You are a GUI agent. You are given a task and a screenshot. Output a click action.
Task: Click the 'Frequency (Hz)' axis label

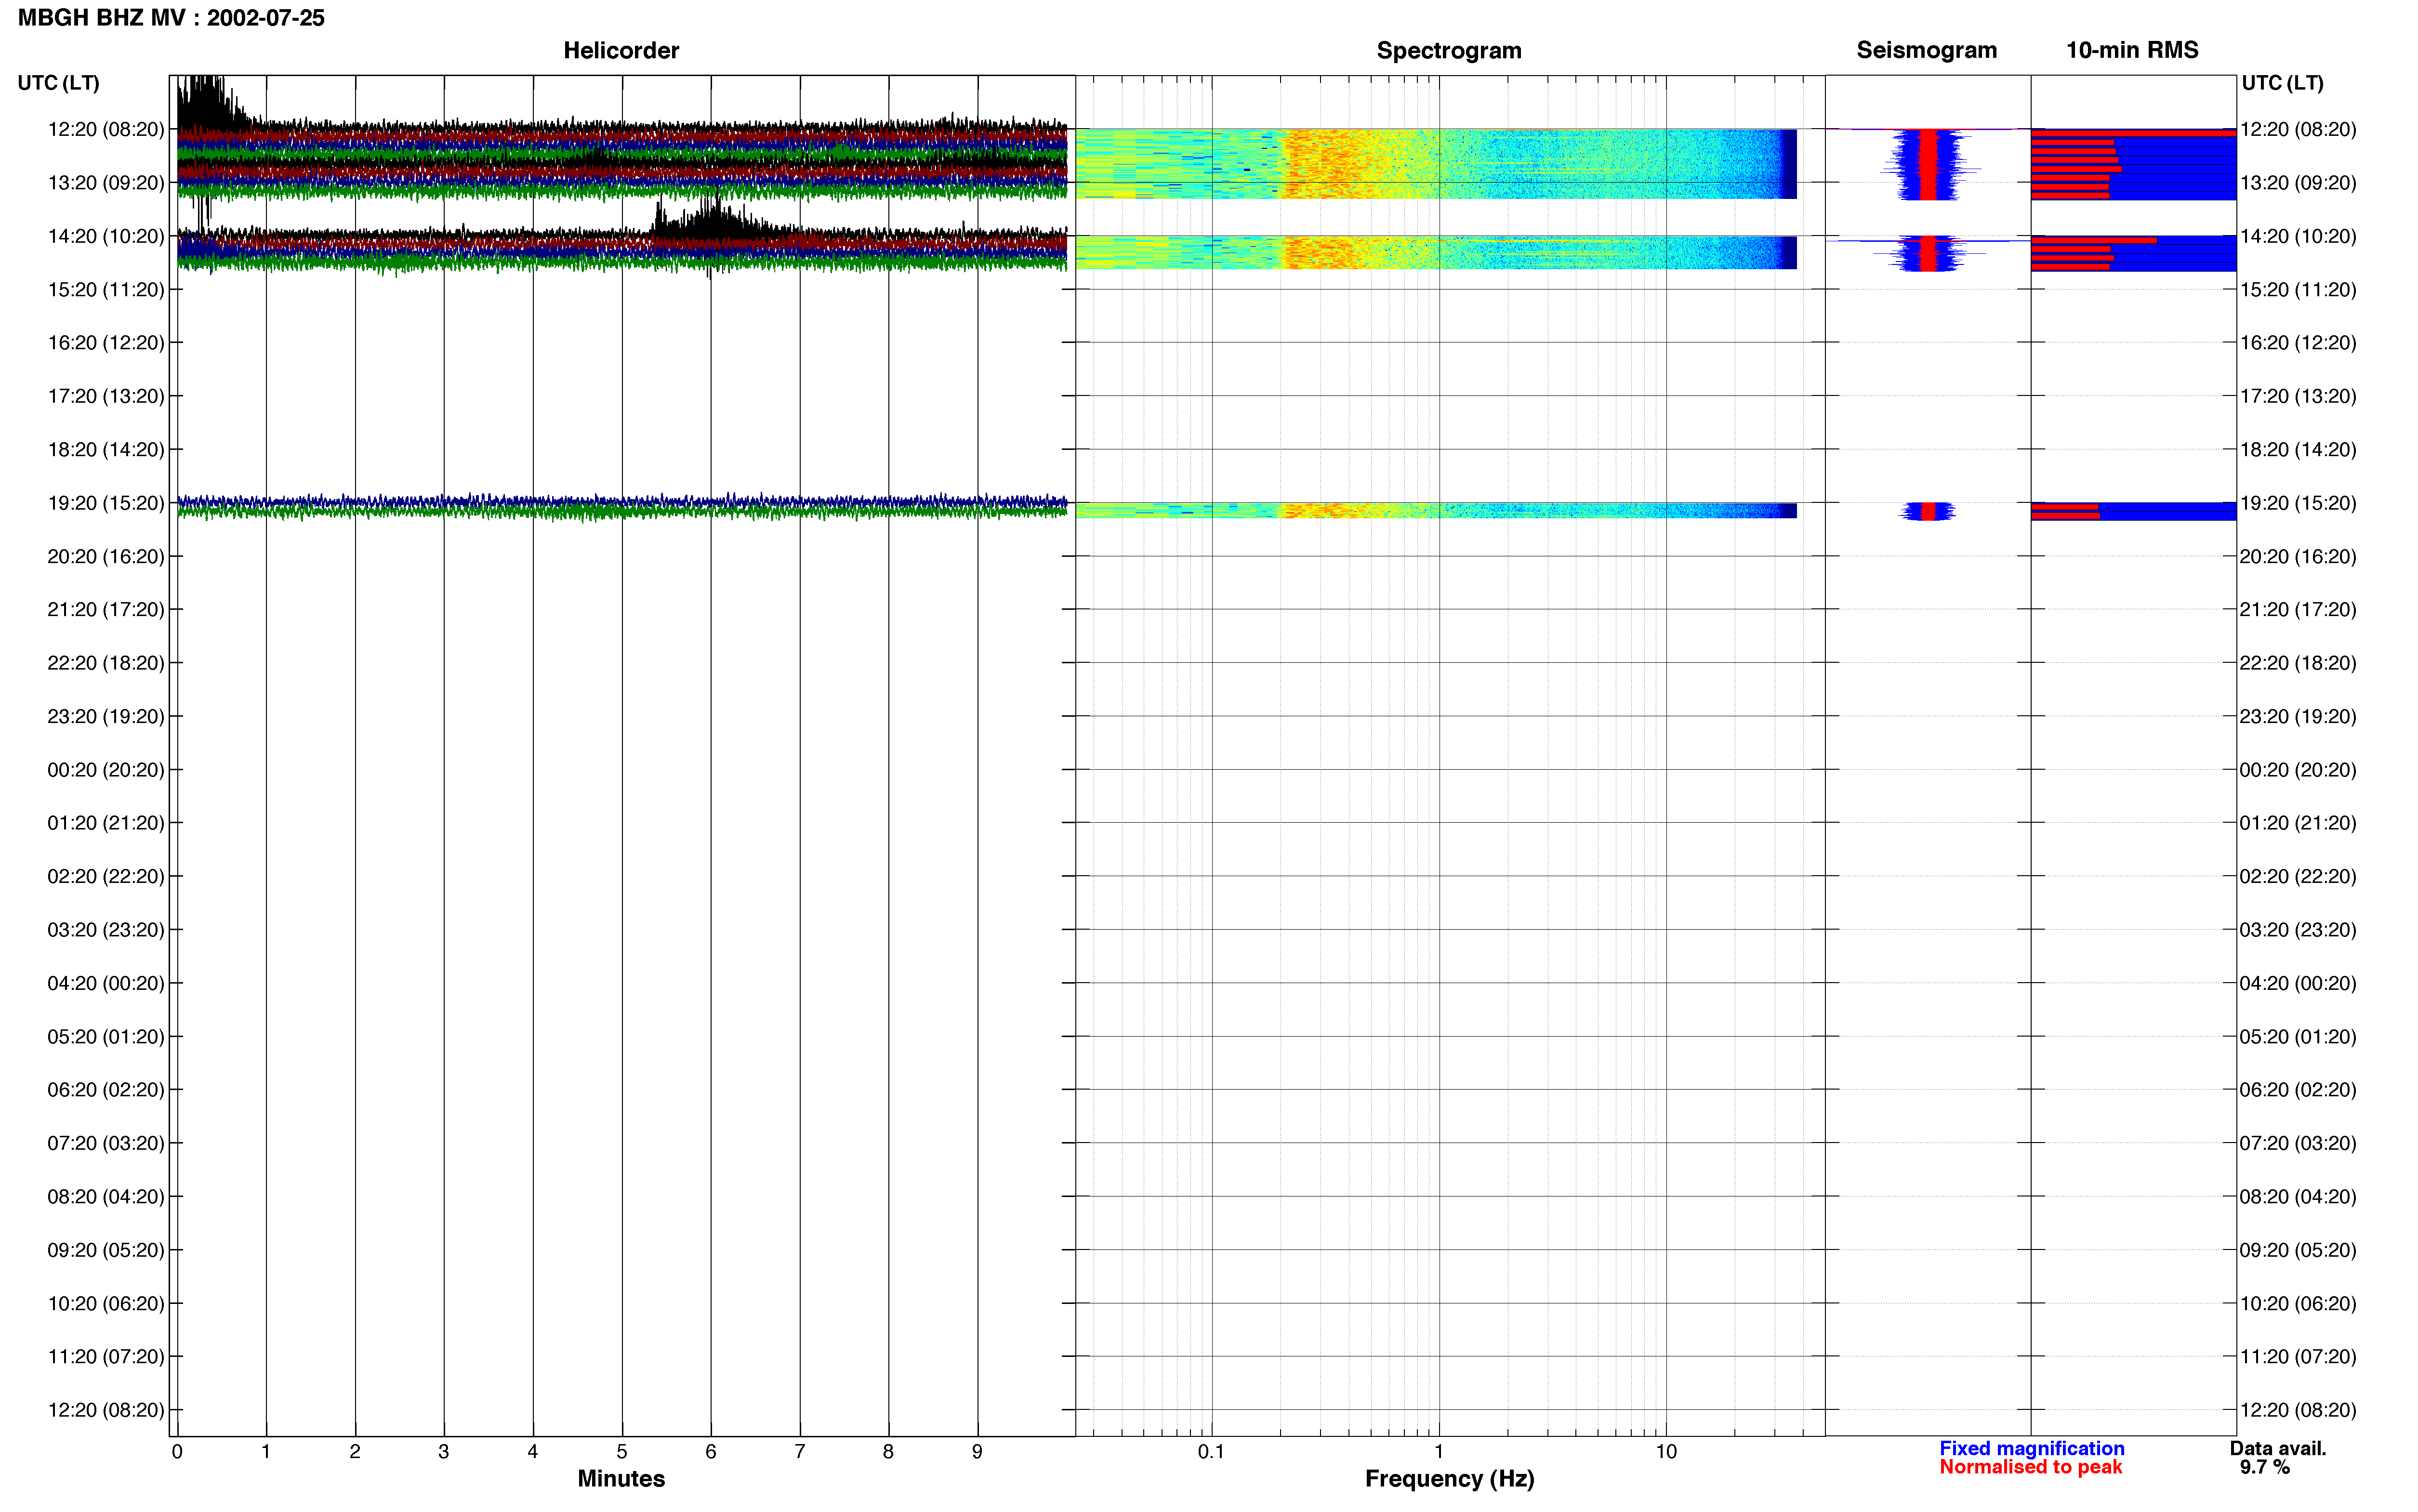point(1449,1479)
